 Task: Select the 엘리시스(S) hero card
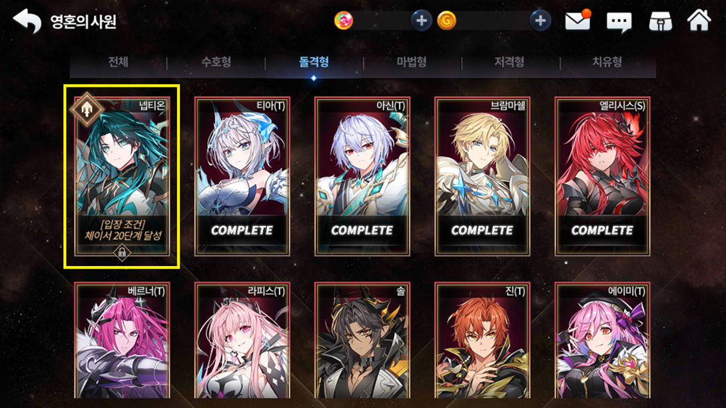[x=602, y=176]
